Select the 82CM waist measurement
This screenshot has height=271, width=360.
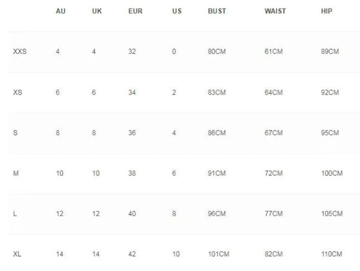coord(274,254)
